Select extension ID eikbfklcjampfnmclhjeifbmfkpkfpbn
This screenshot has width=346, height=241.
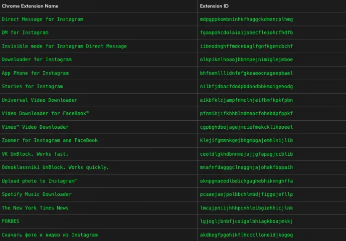[x=247, y=100]
